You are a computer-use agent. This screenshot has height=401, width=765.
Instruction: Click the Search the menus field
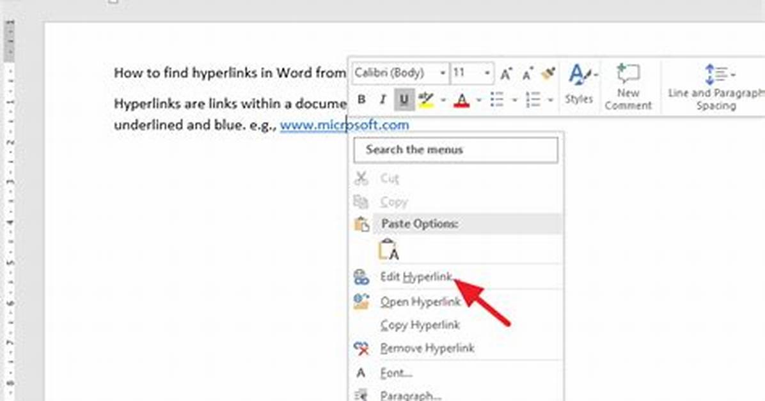pyautogui.click(x=455, y=149)
